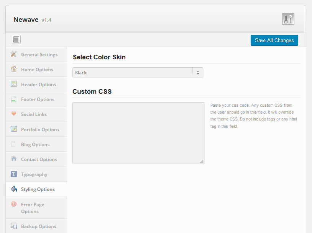The width and height of the screenshot is (312, 233).
Task: Go to the Portfolio Options tab
Action: point(36,130)
